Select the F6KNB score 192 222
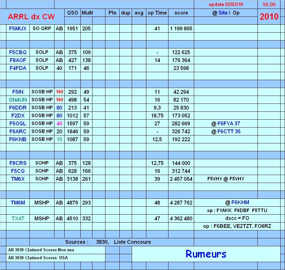This screenshot has width=285, height=270. pyautogui.click(x=181, y=139)
